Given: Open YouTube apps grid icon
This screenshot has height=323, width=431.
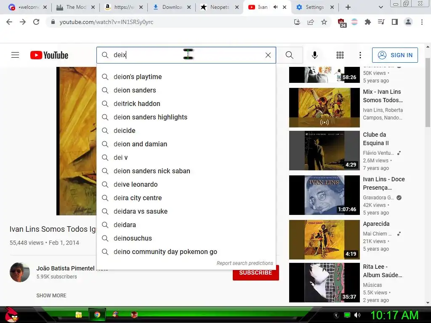Looking at the screenshot, I should [x=340, y=55].
